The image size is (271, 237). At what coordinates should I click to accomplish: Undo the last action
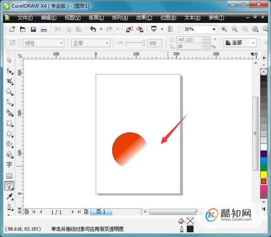point(93,29)
